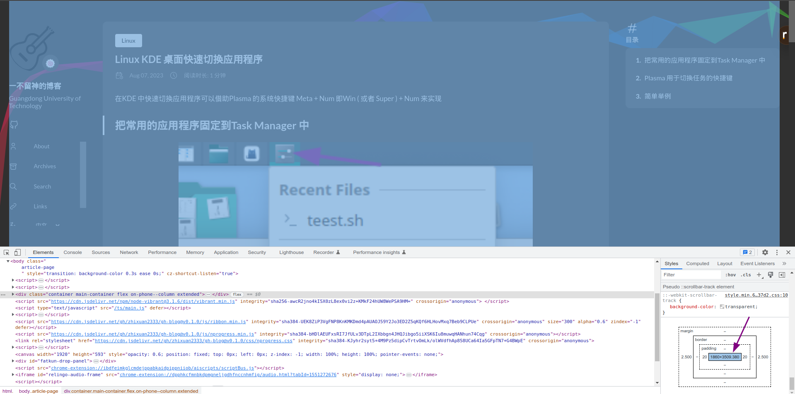Click the Elements tree scrollbar down arrow
Screen dimensions: 795x394
tap(657, 383)
